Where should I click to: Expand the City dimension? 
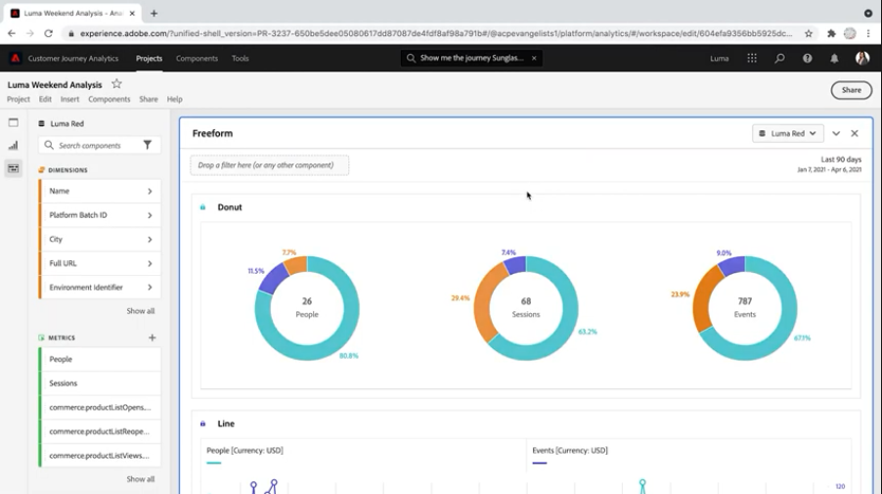click(x=150, y=240)
